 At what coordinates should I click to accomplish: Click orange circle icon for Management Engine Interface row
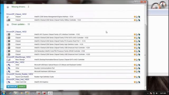click(135, 17)
